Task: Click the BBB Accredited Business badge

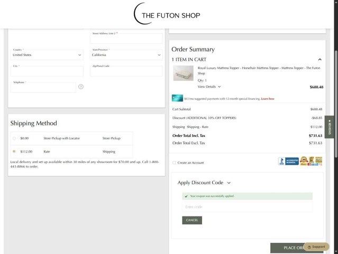Action: click(288, 161)
